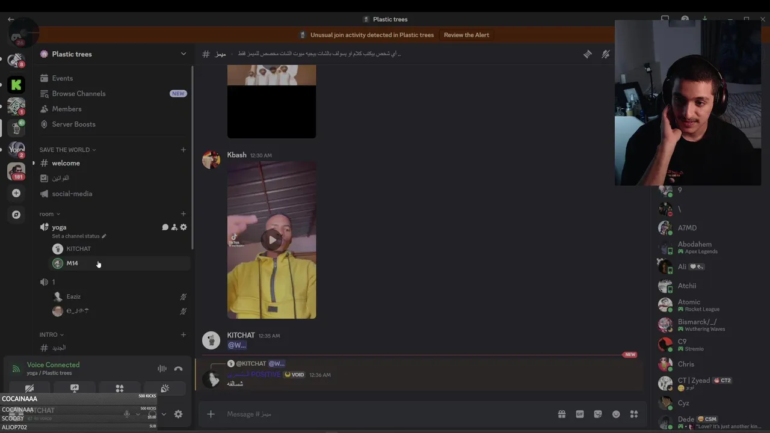Start an Activity from voice panel
The image size is (770, 433).
tap(120, 388)
